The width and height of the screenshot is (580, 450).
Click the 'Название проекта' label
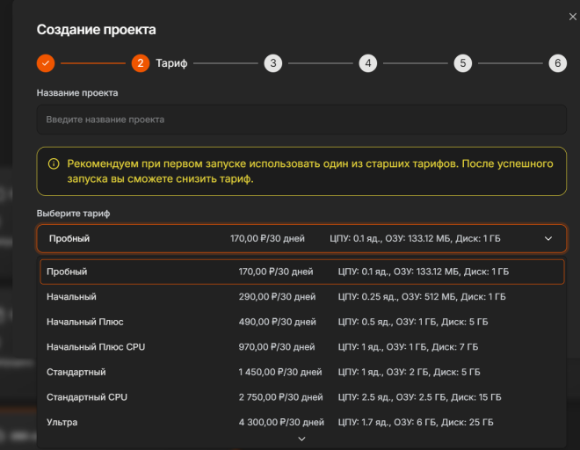[x=77, y=93]
